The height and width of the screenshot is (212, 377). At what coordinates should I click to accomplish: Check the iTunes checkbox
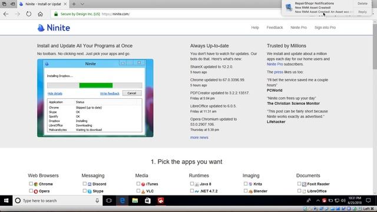[x=138, y=184]
